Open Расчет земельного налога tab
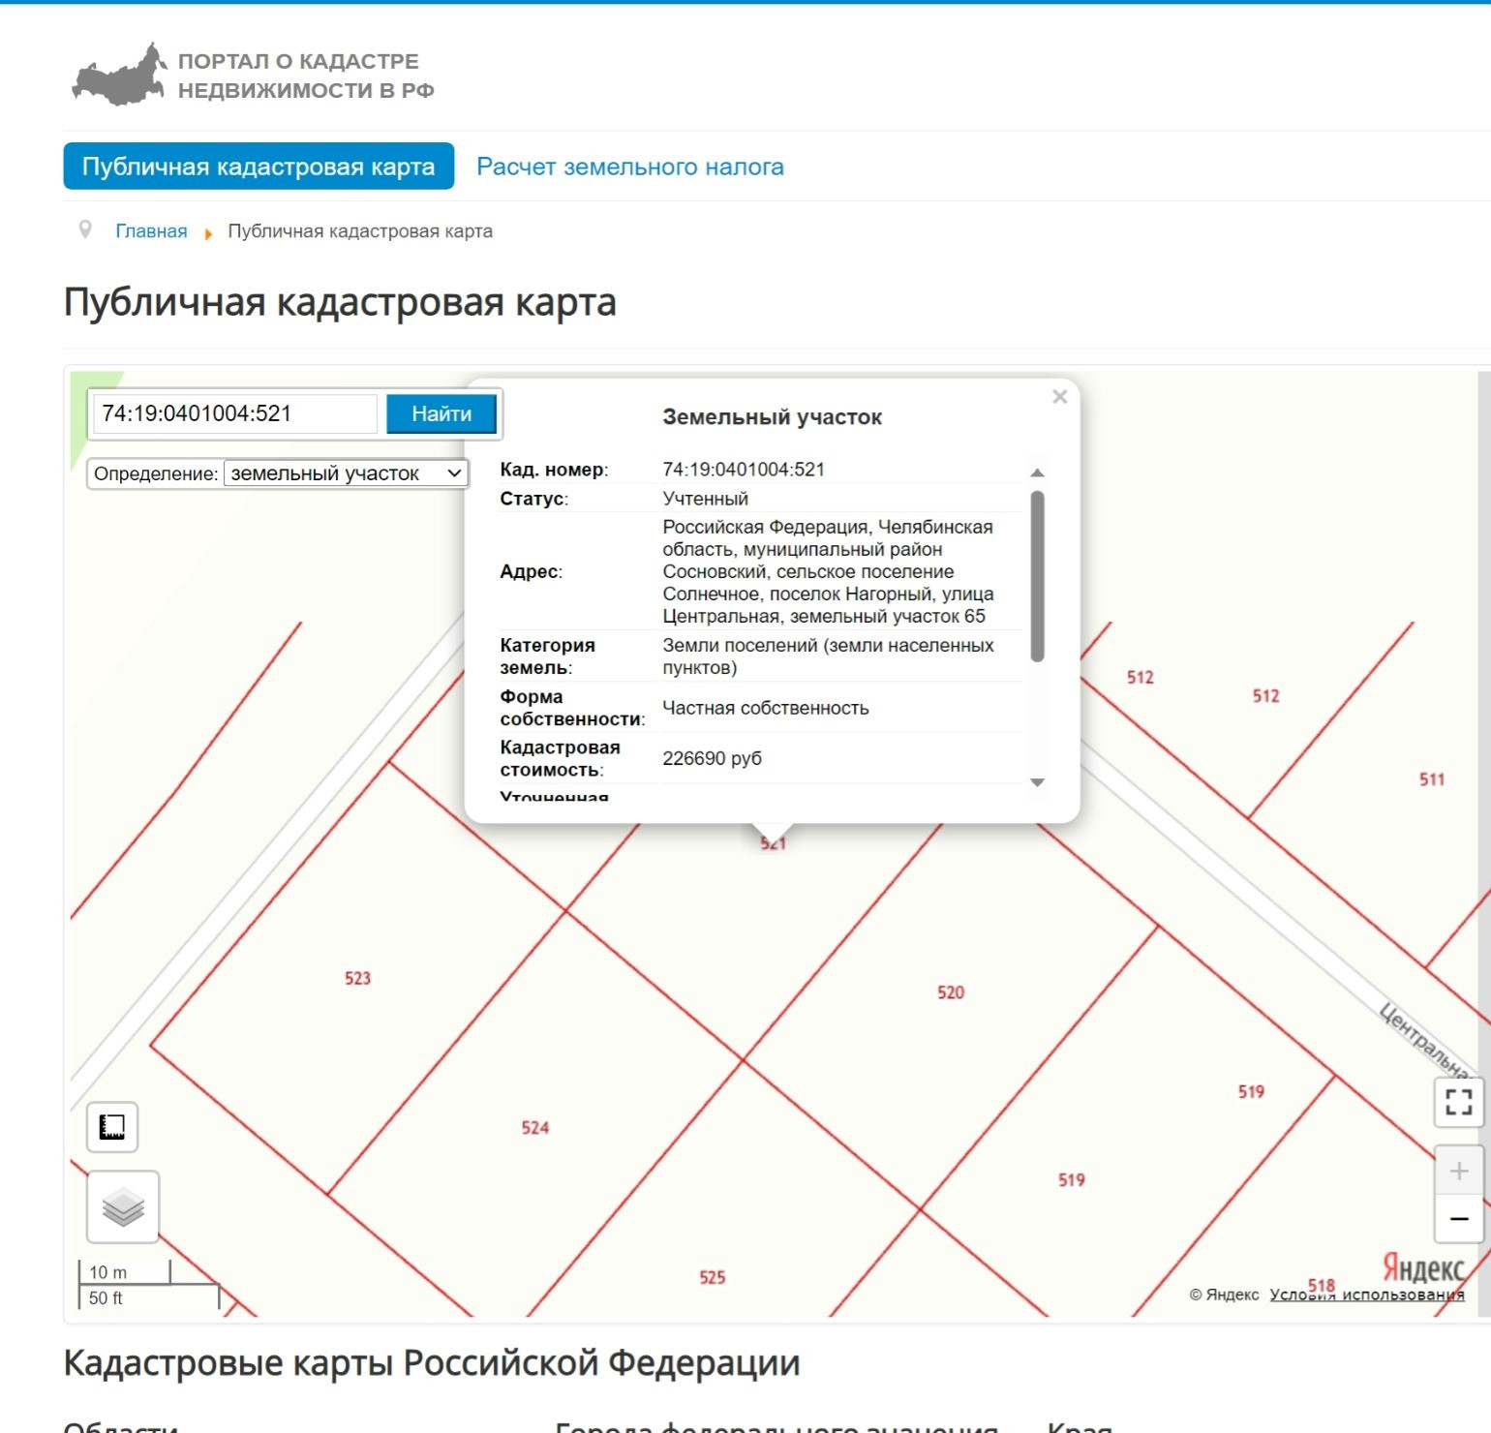Screen dimensions: 1491x1433 click(x=630, y=167)
